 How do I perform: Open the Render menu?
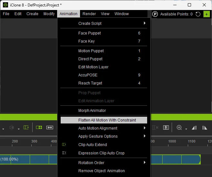tap(89, 14)
